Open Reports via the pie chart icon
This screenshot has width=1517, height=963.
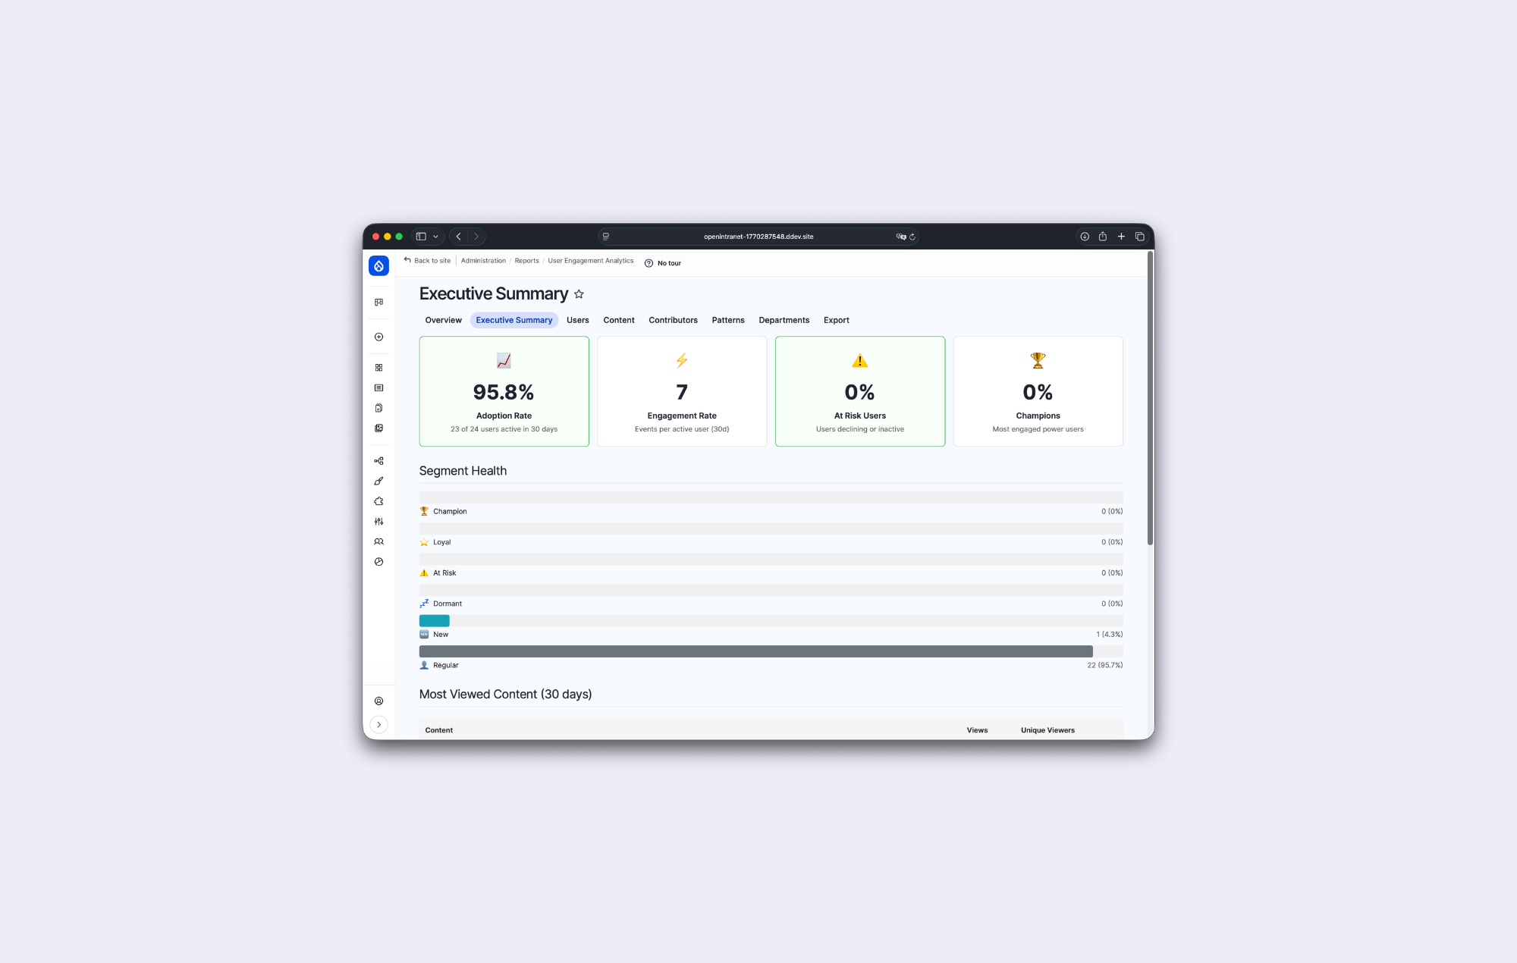[x=378, y=561]
